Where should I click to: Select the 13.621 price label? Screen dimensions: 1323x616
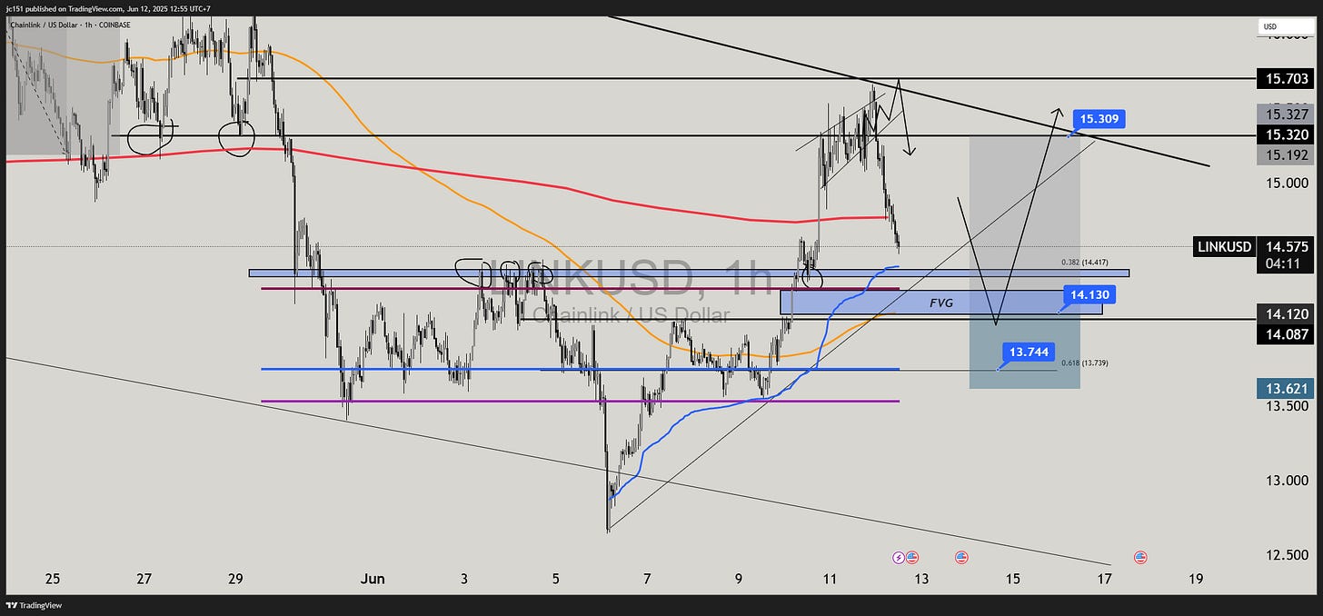coord(1287,389)
